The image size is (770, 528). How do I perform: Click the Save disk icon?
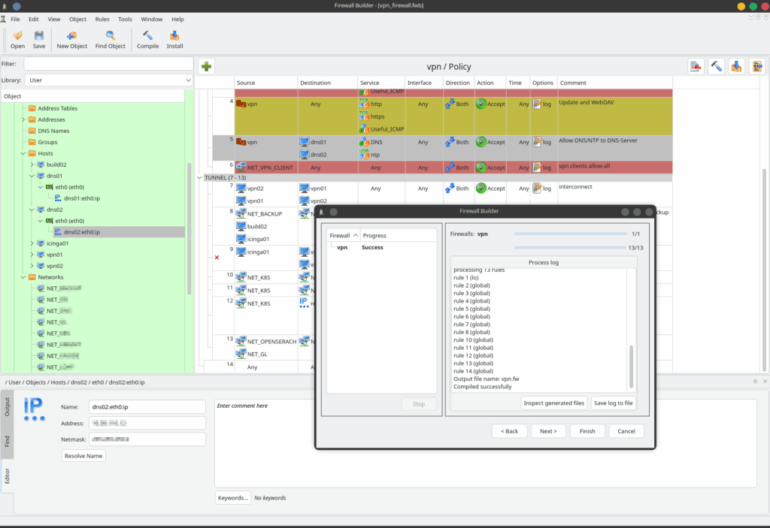pyautogui.click(x=38, y=35)
